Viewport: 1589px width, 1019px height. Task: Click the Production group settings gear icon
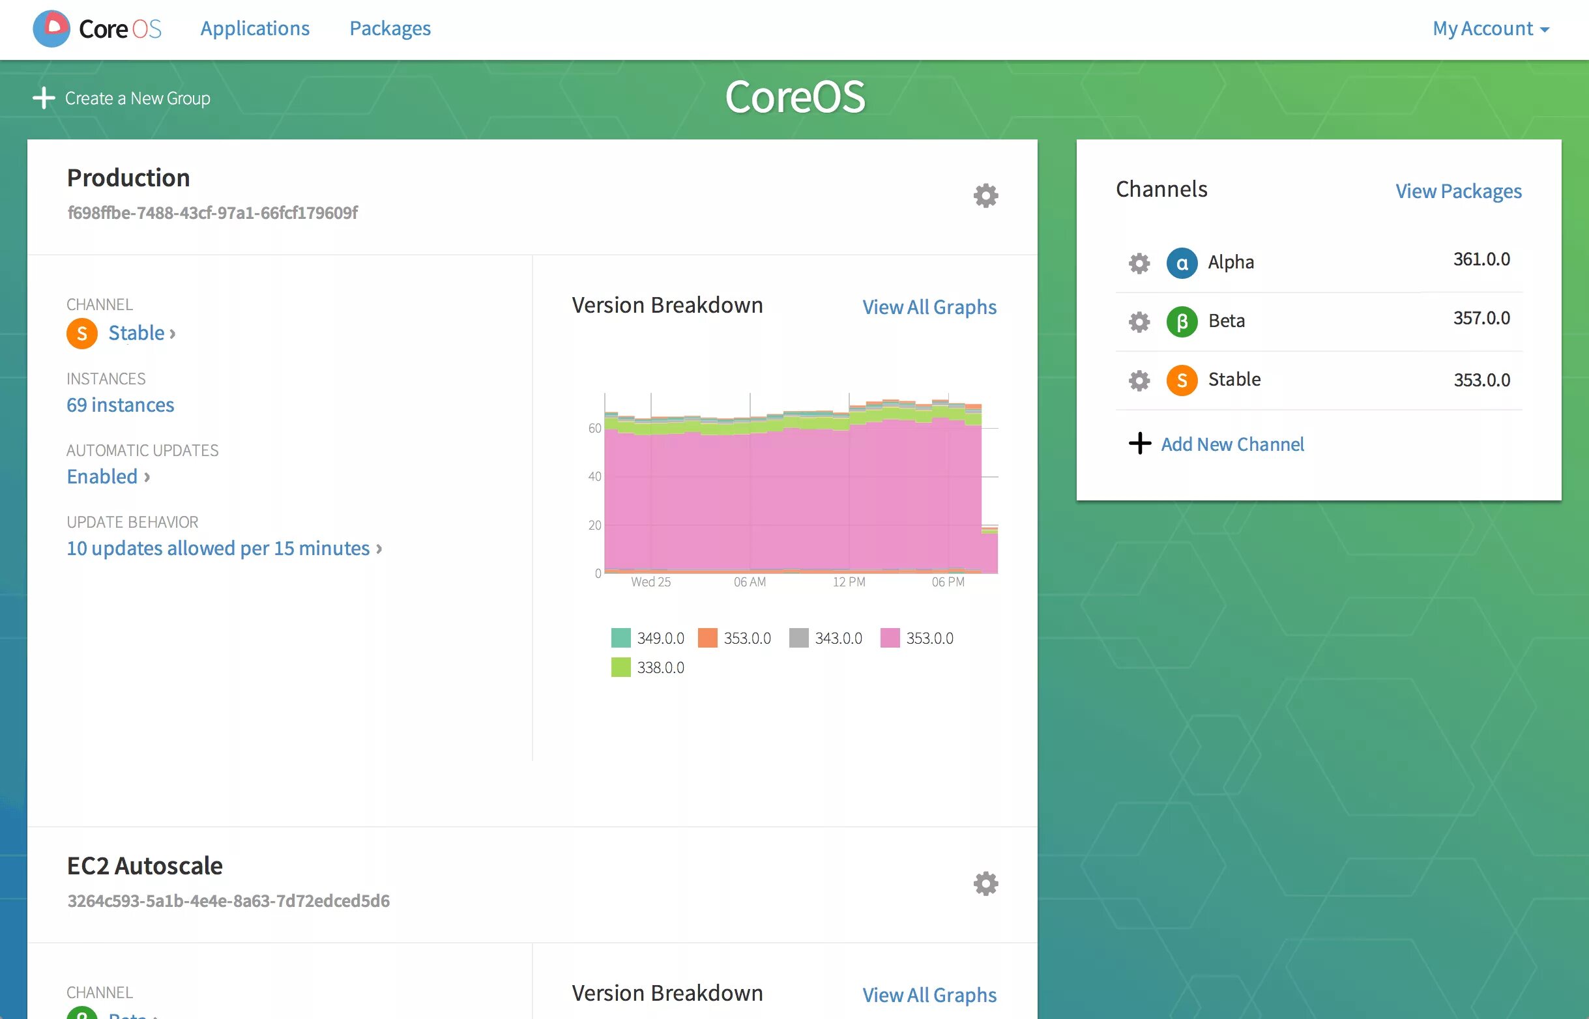click(x=985, y=195)
